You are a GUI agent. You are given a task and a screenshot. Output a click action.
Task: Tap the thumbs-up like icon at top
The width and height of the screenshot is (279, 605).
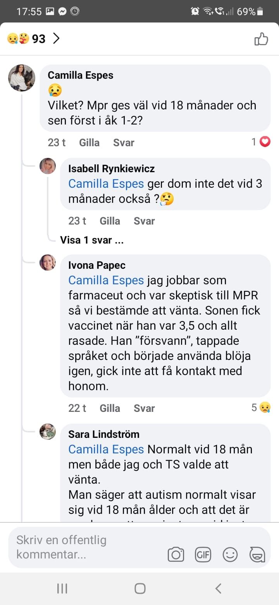tap(261, 39)
